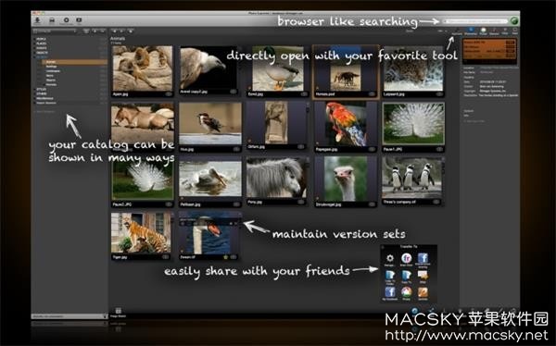This screenshot has width=556, height=346.
Task: Toggle the round badge on Apen.jpg thumbnail
Action: pyautogui.click(x=168, y=94)
